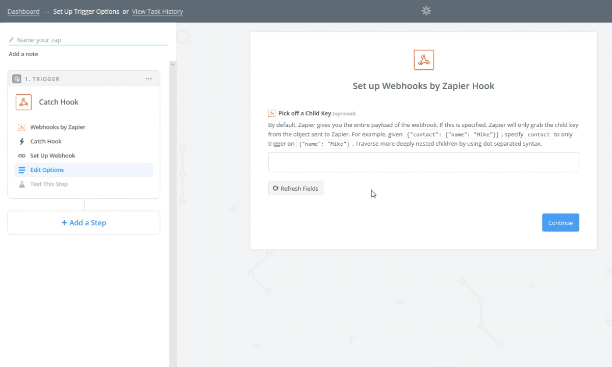Click Add a note

[23, 54]
